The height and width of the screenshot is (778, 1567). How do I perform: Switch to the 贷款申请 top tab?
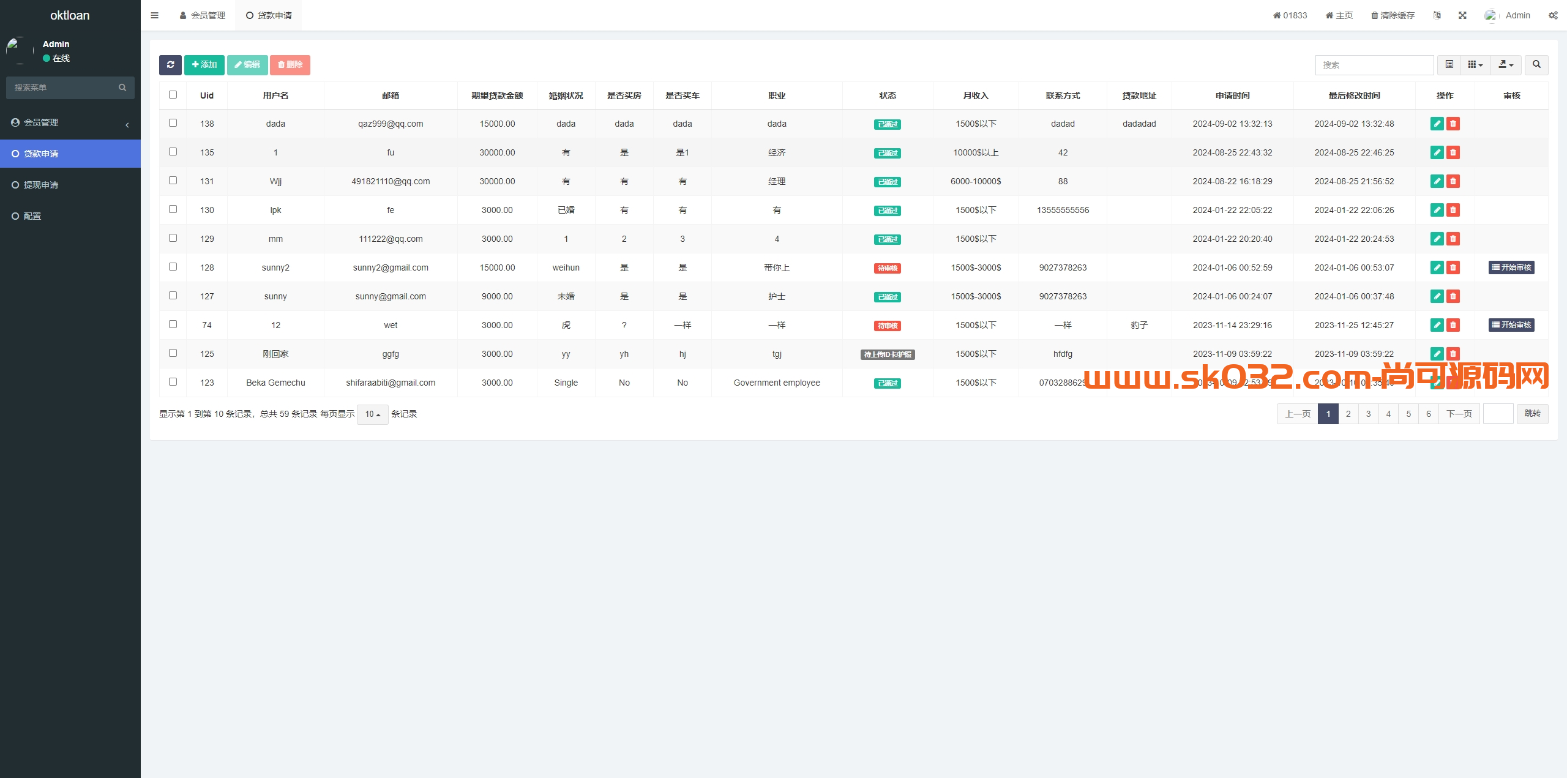269,15
